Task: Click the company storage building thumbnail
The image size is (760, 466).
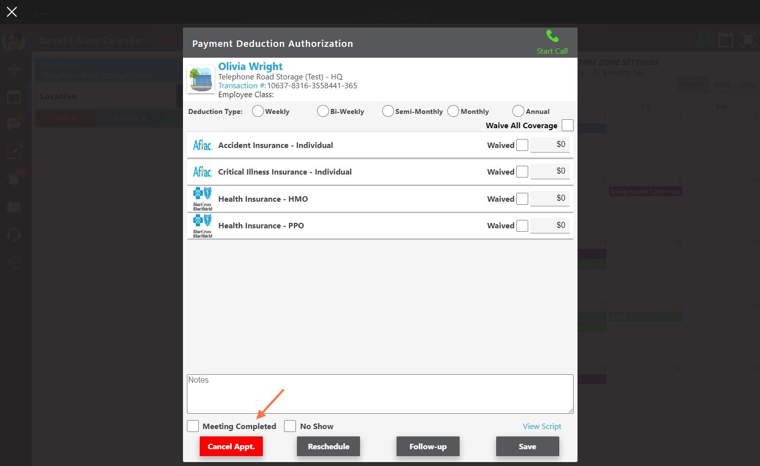Action: (201, 79)
